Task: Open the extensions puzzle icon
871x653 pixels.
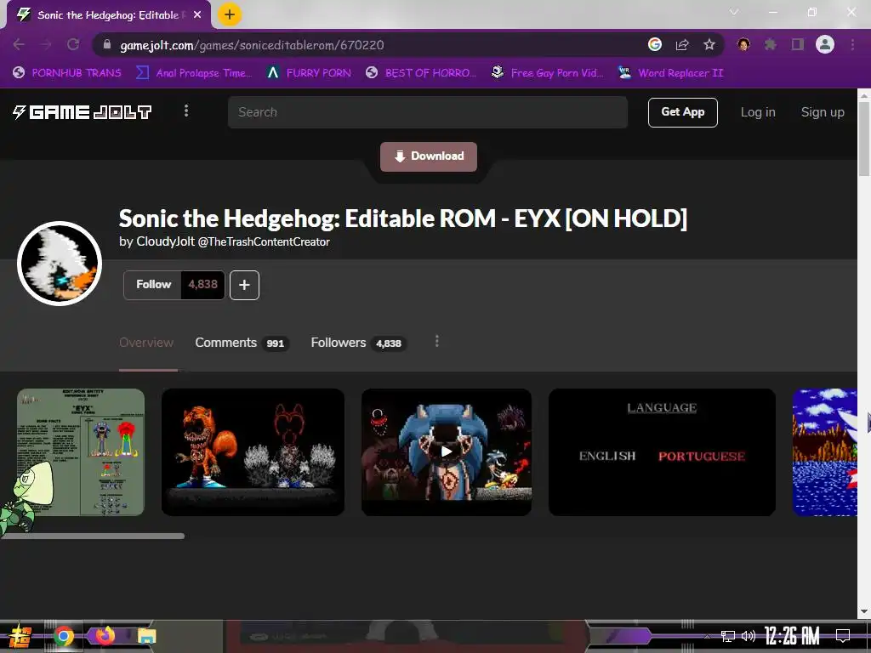Action: tap(771, 44)
